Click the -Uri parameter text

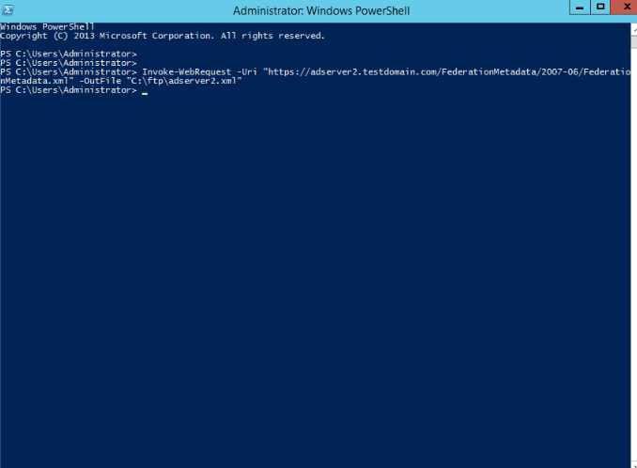[247, 72]
